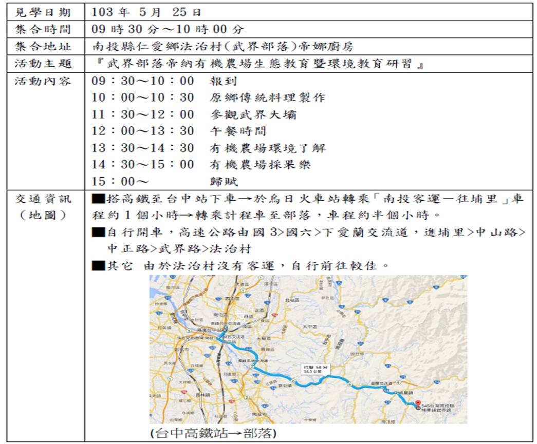Click the map caption (台中高鐵站→部落)
This screenshot has width=537, height=444.
213,433
